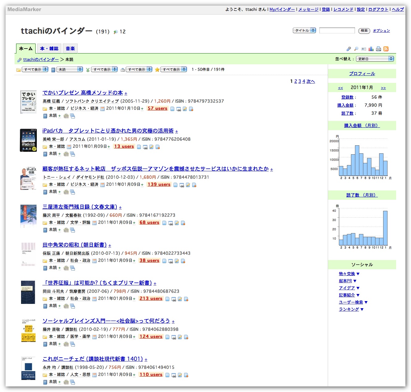Open the bar chart statistics icon
Image resolution: width=411 pixels, height=392 pixels.
371,49
